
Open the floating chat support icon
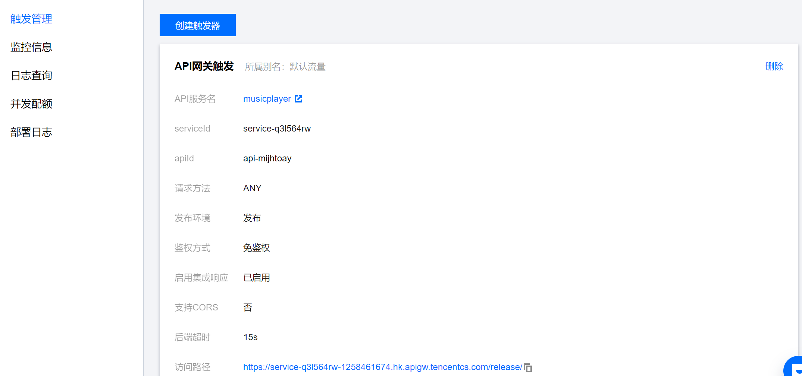[794, 367]
